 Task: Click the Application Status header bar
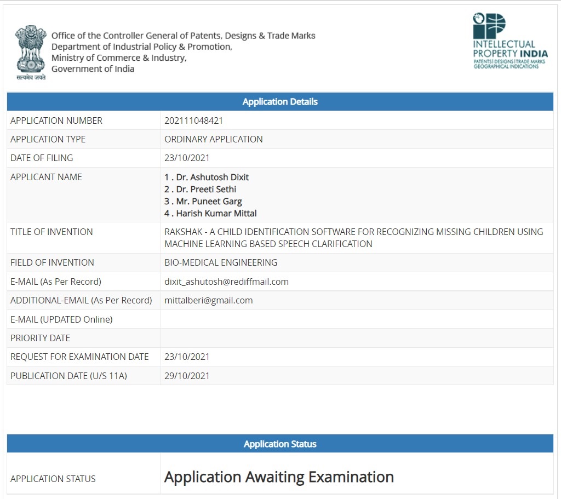[280, 444]
